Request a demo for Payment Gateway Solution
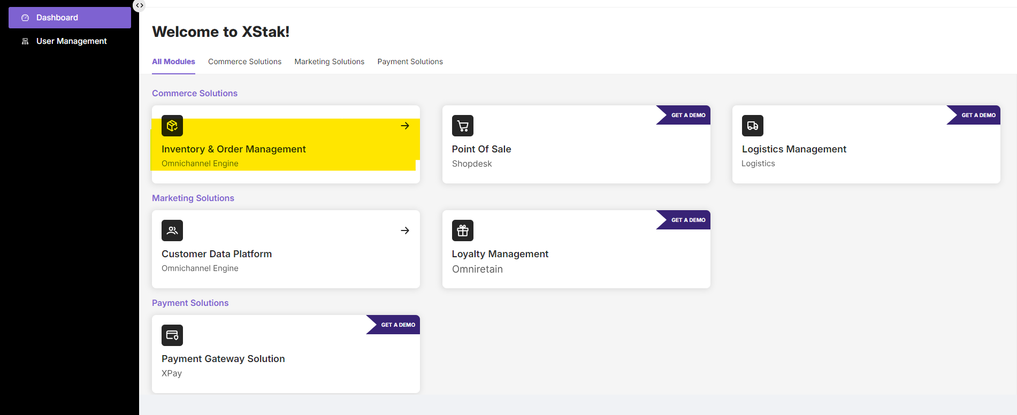1017x415 pixels. tap(397, 325)
